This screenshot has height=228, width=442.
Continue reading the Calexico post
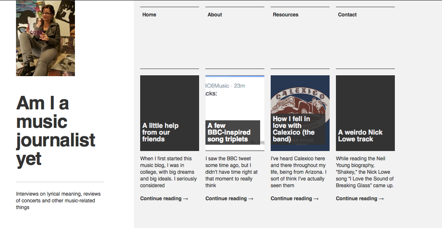pyautogui.click(x=294, y=199)
